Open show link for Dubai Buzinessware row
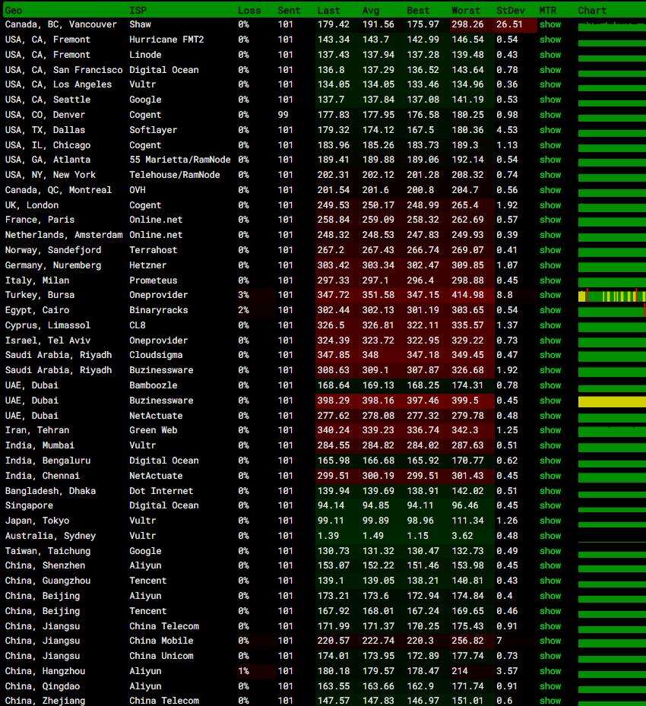Screen dimensions: 646x706 click(550, 400)
